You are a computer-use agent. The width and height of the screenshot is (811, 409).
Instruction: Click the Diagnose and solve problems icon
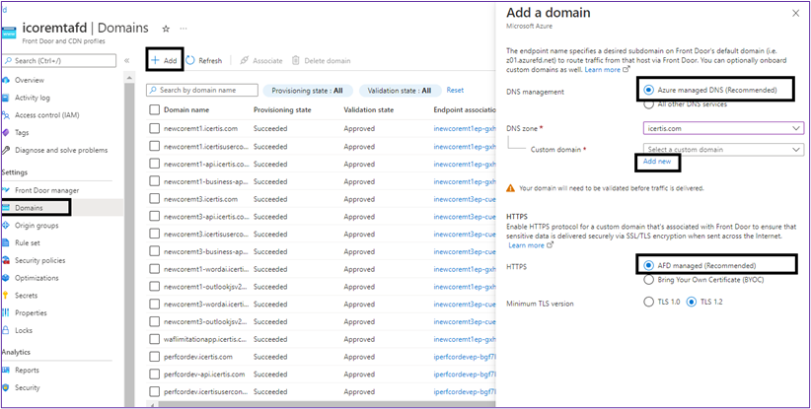(7, 151)
